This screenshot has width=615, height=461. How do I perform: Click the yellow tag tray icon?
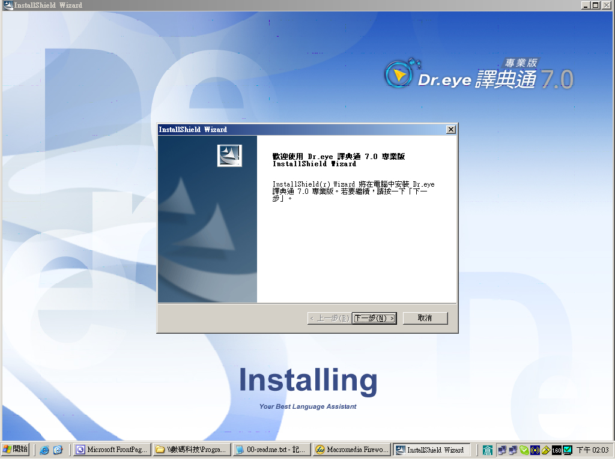(545, 450)
